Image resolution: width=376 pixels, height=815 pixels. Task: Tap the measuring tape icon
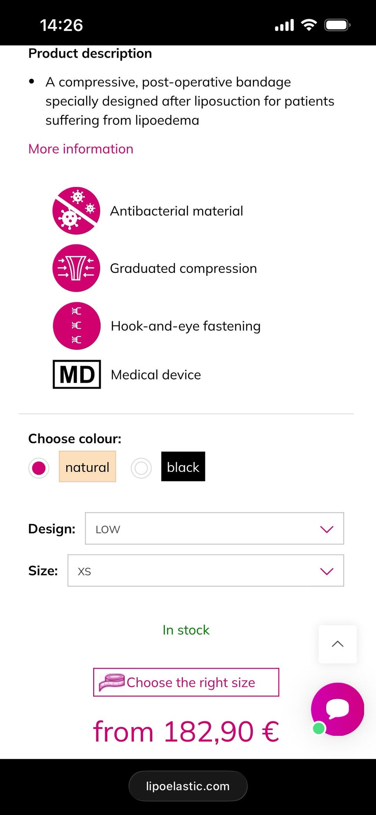[x=112, y=682]
